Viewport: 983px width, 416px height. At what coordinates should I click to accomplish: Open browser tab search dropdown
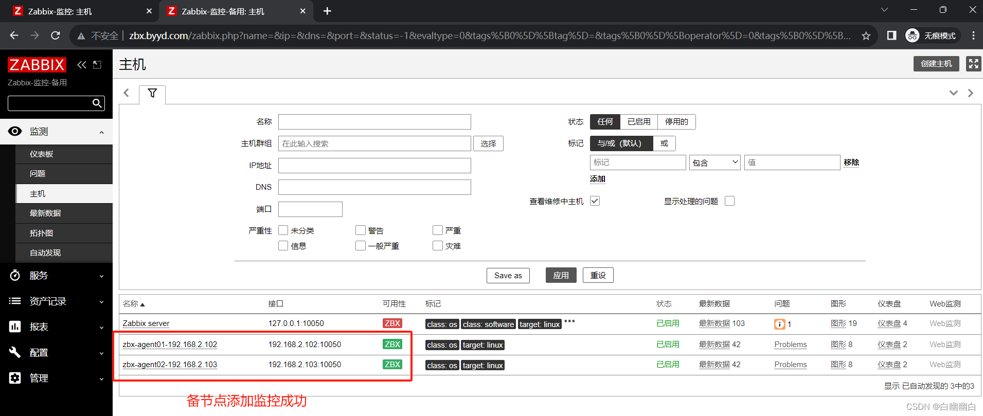pos(884,10)
